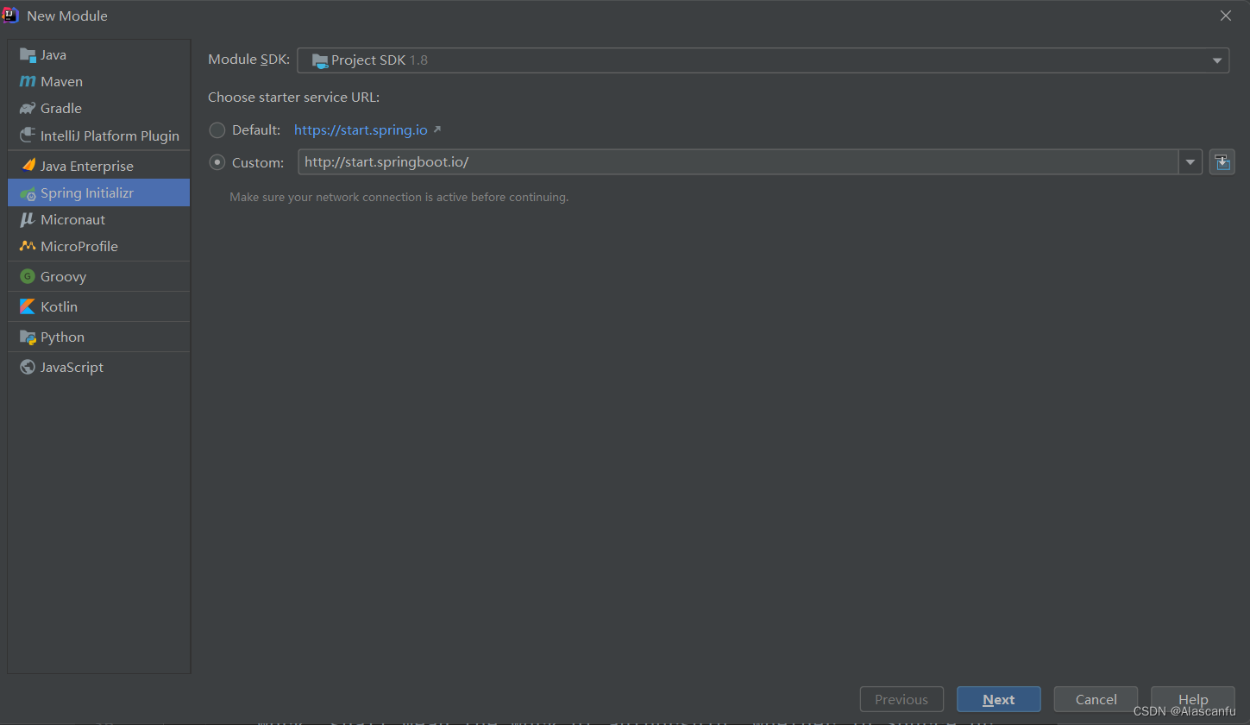
Task: Click the Gradle elephant icon
Action: pos(28,109)
